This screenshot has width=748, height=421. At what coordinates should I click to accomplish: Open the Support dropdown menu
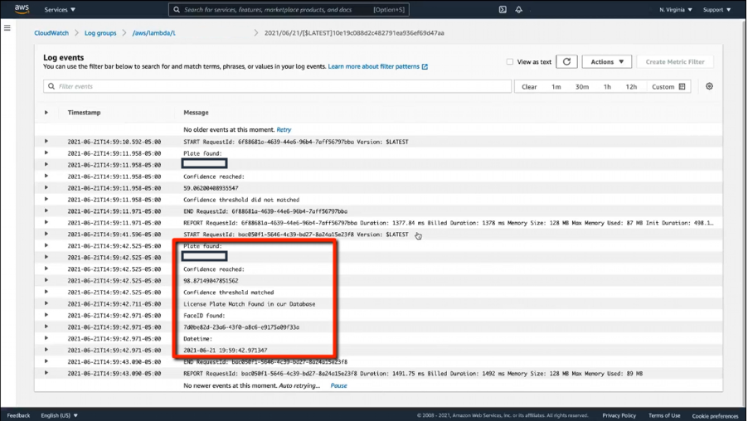point(716,10)
